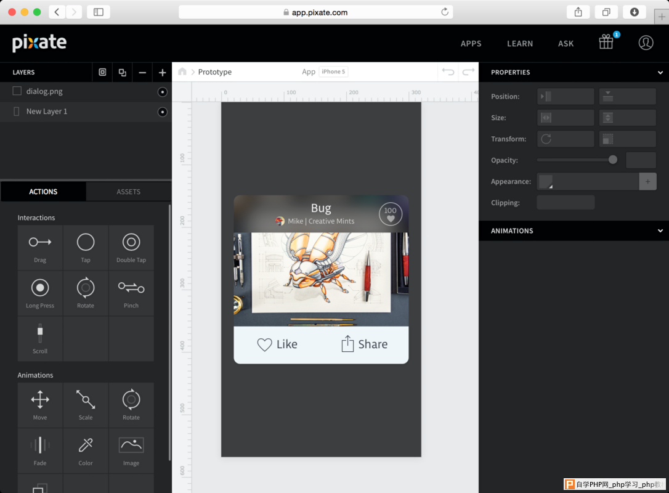Click the Position Y field
The height and width of the screenshot is (493, 669).
tap(627, 97)
